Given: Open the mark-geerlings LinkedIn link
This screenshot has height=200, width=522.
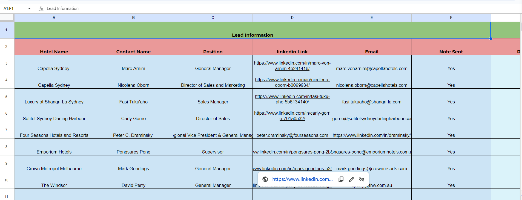Looking at the screenshot, I should pyautogui.click(x=292, y=169).
